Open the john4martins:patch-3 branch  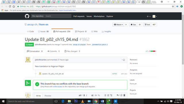coord(100,44)
